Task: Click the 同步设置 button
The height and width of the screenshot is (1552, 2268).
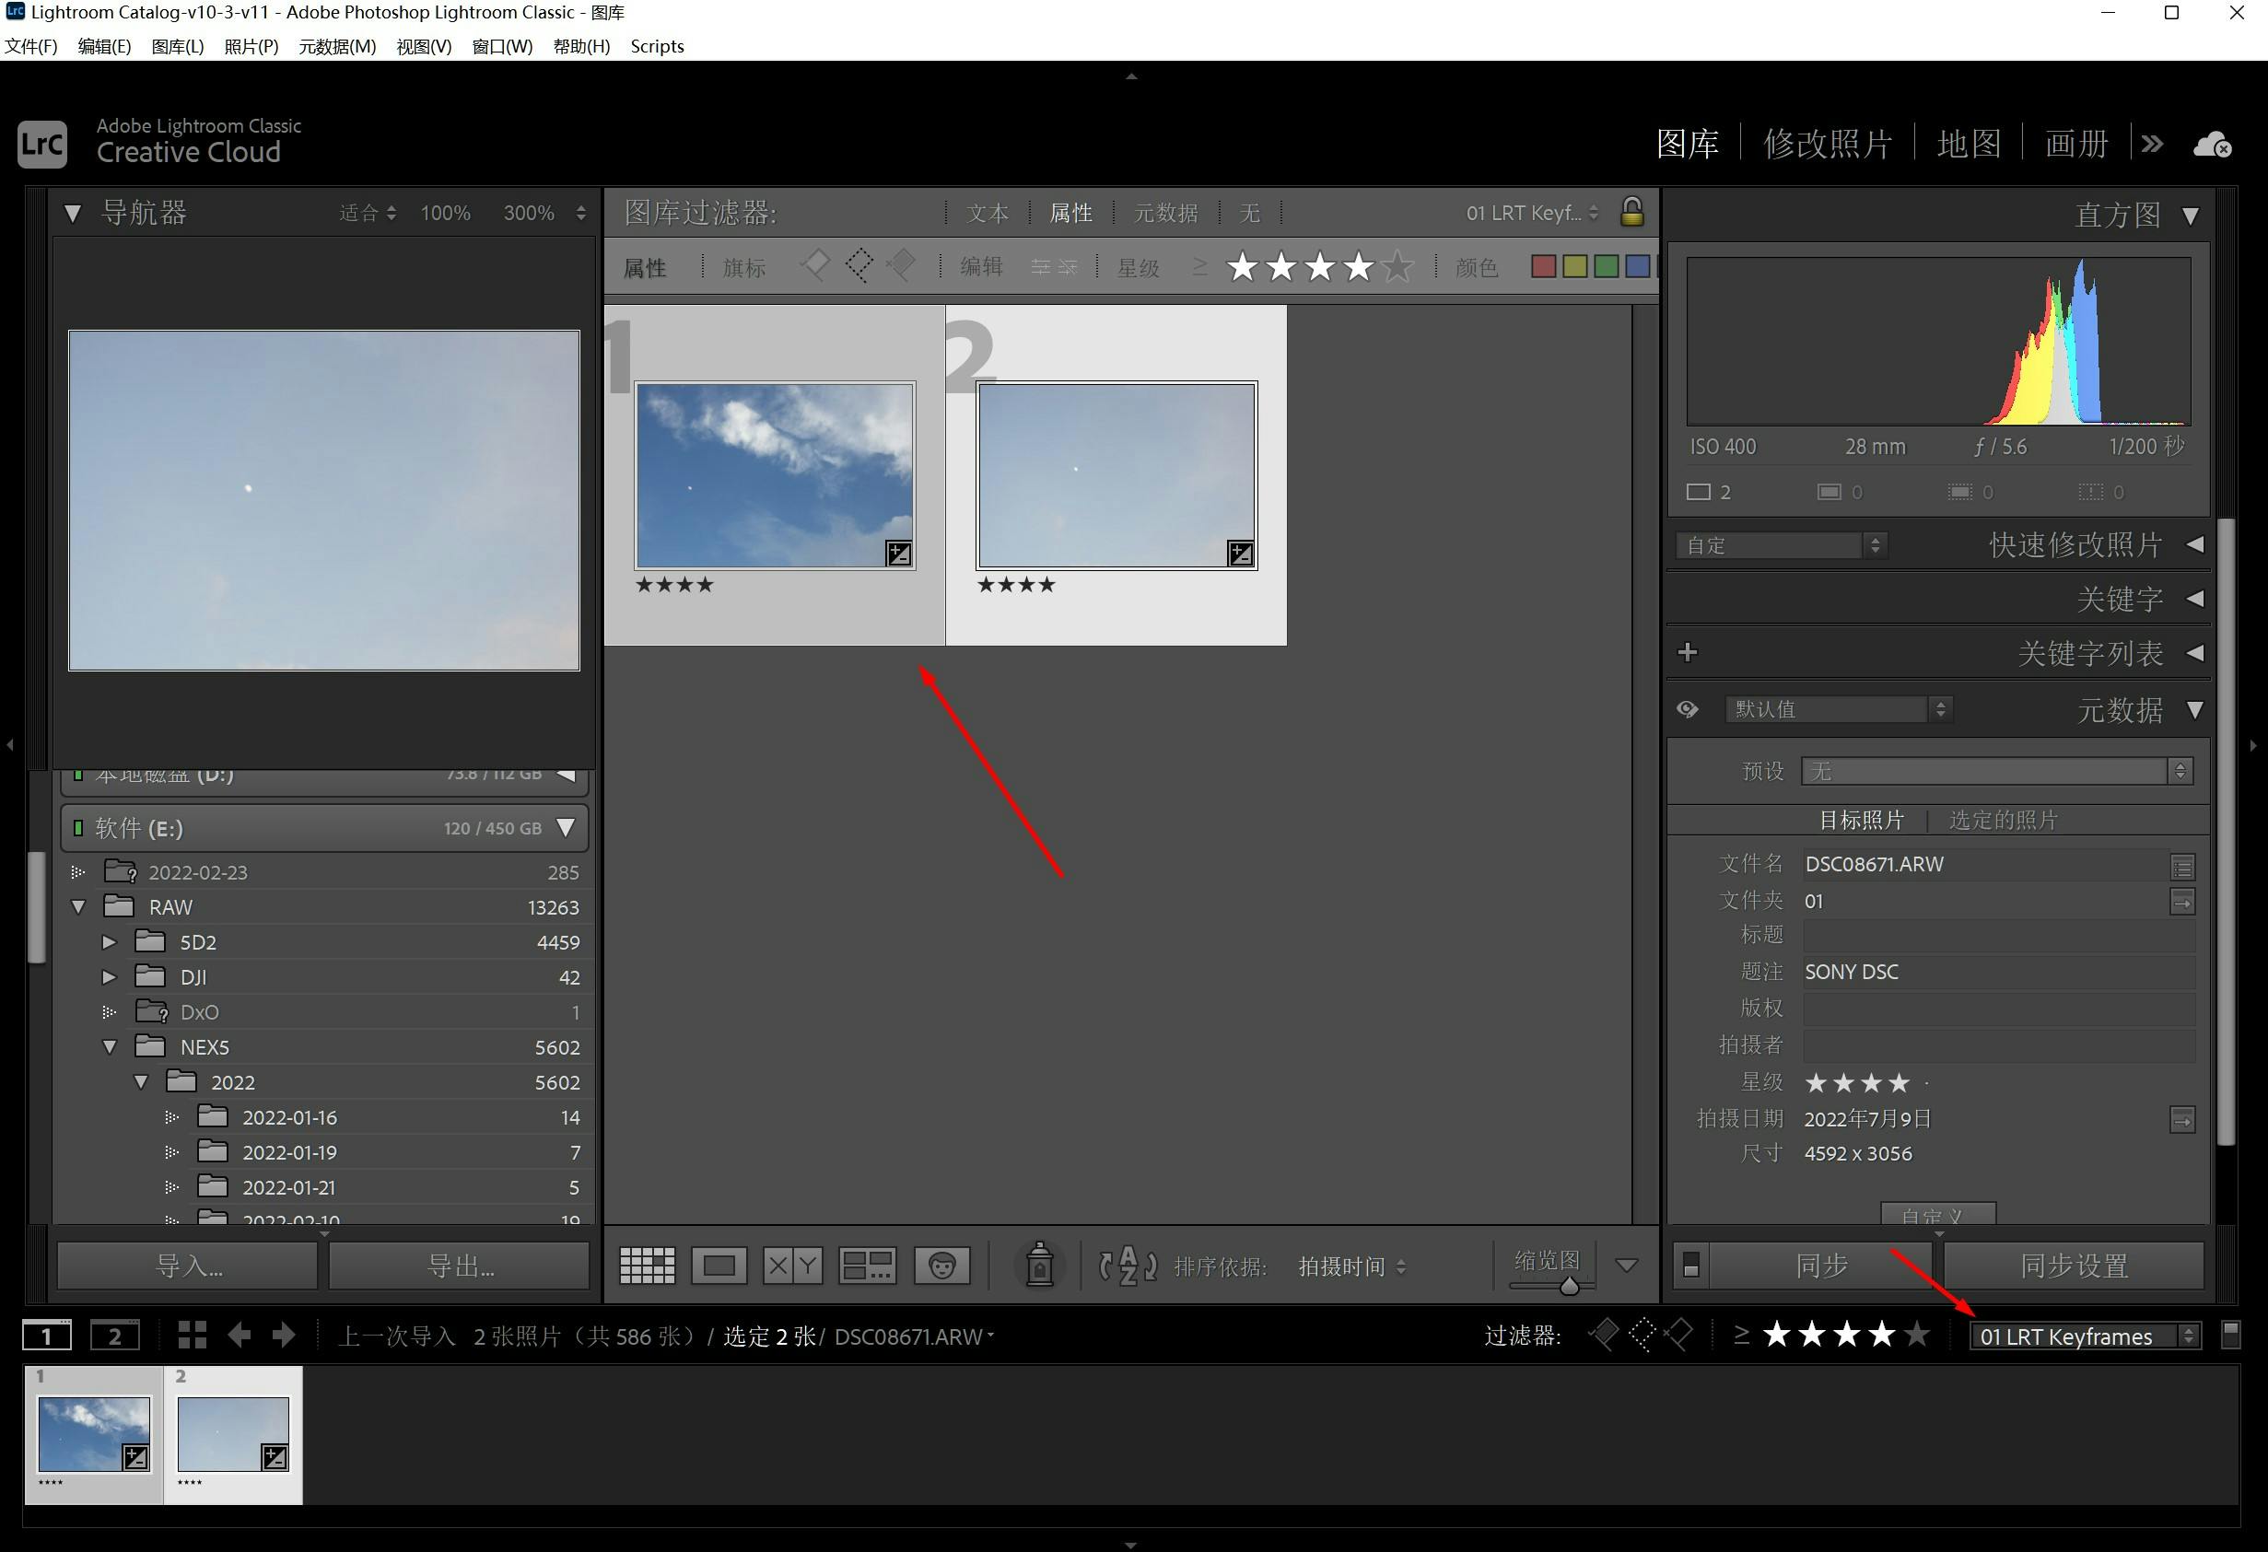Action: click(2074, 1266)
